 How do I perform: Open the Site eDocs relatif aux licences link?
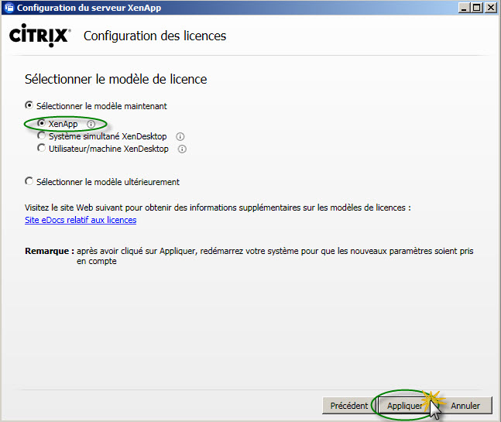pyautogui.click(x=81, y=220)
